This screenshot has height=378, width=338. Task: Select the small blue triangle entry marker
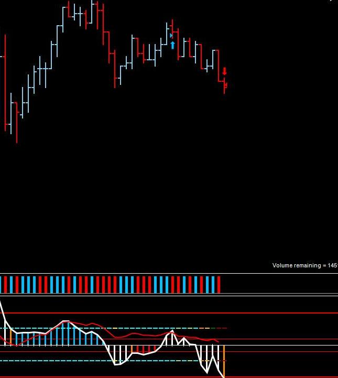(x=171, y=36)
